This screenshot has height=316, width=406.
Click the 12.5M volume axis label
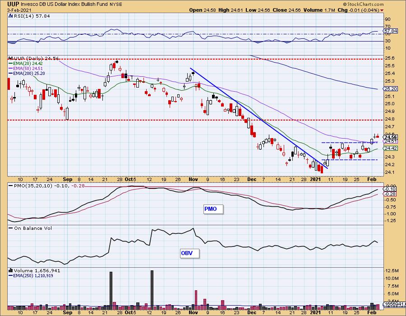[x=392, y=271]
